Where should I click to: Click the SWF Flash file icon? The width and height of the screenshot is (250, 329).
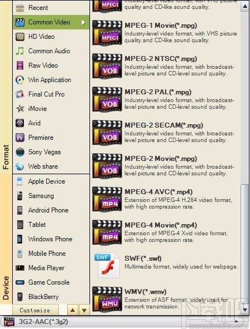pyautogui.click(x=107, y=266)
